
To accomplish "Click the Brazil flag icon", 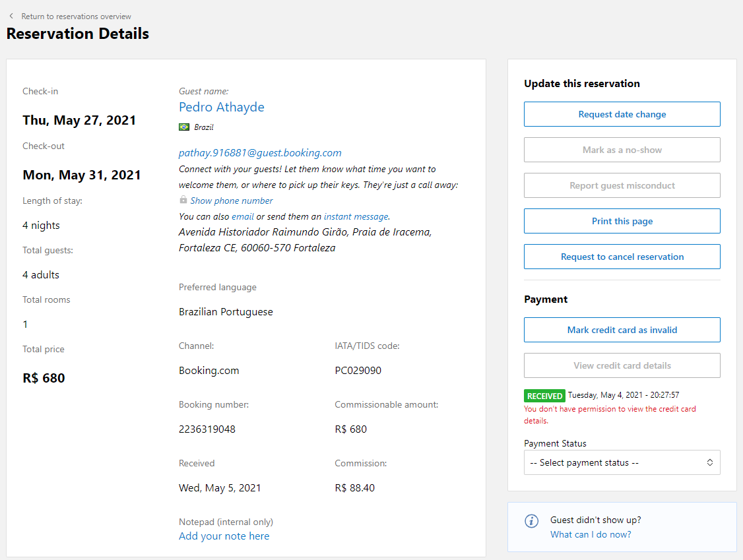I will pos(184,127).
